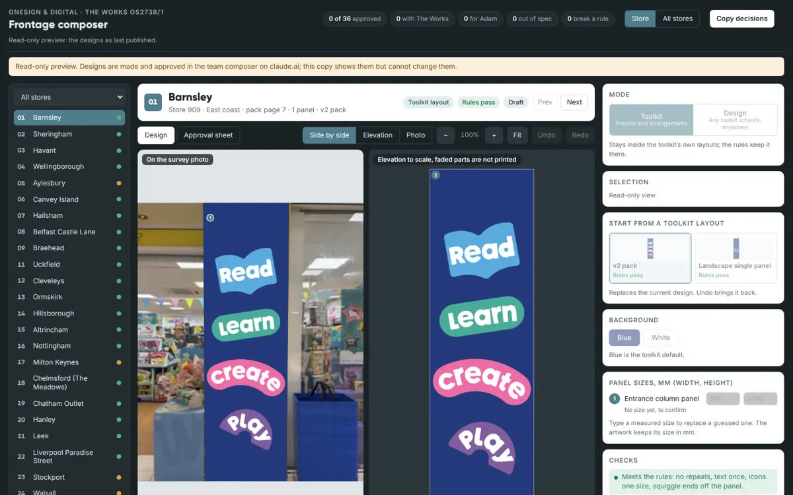Open the All stores filter dropdown
This screenshot has height=495, width=793.
click(x=69, y=97)
